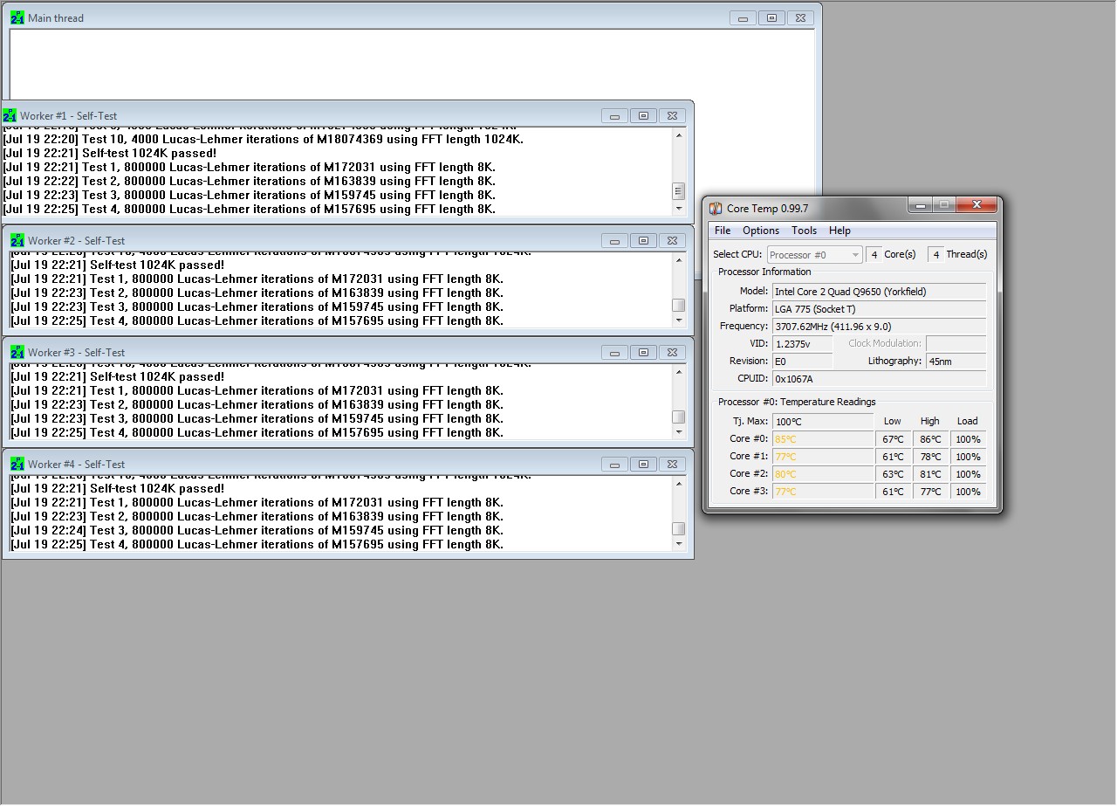
Task: Click the Frequency field 3707.62MHz
Action: coord(880,327)
